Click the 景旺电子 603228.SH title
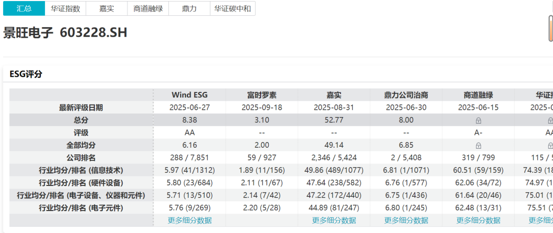The height and width of the screenshot is (233, 553). tap(65, 33)
